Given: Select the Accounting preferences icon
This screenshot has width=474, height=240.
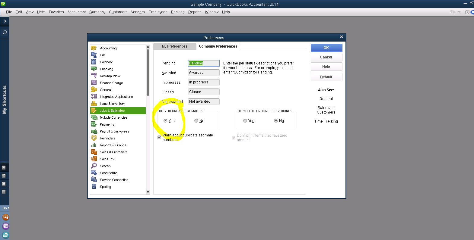Looking at the screenshot, I should (x=94, y=48).
